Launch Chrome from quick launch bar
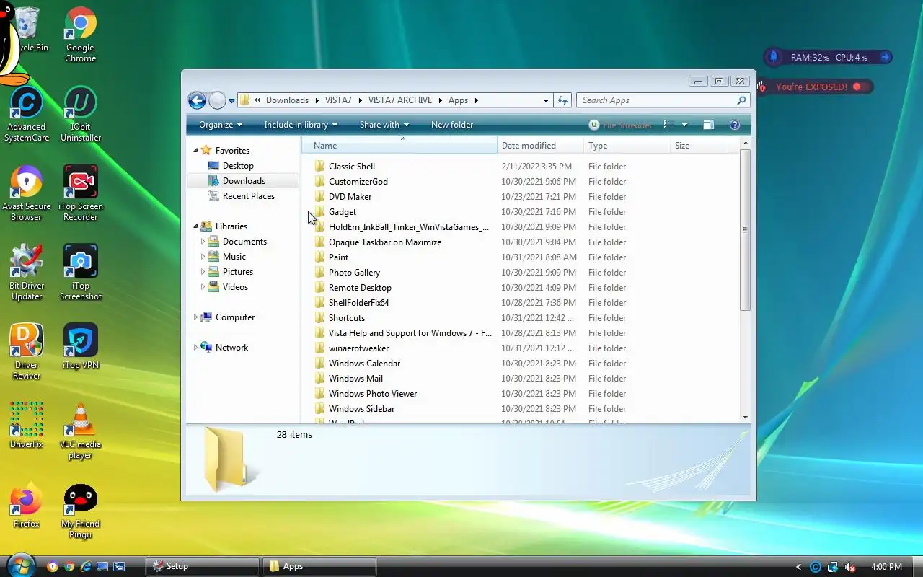The image size is (923, 577). pos(69,567)
